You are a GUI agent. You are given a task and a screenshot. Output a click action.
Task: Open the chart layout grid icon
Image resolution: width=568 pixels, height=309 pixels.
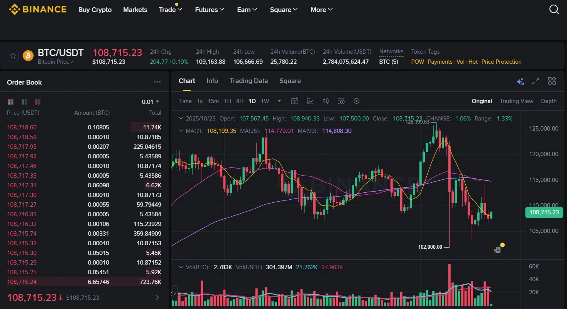[x=552, y=81]
